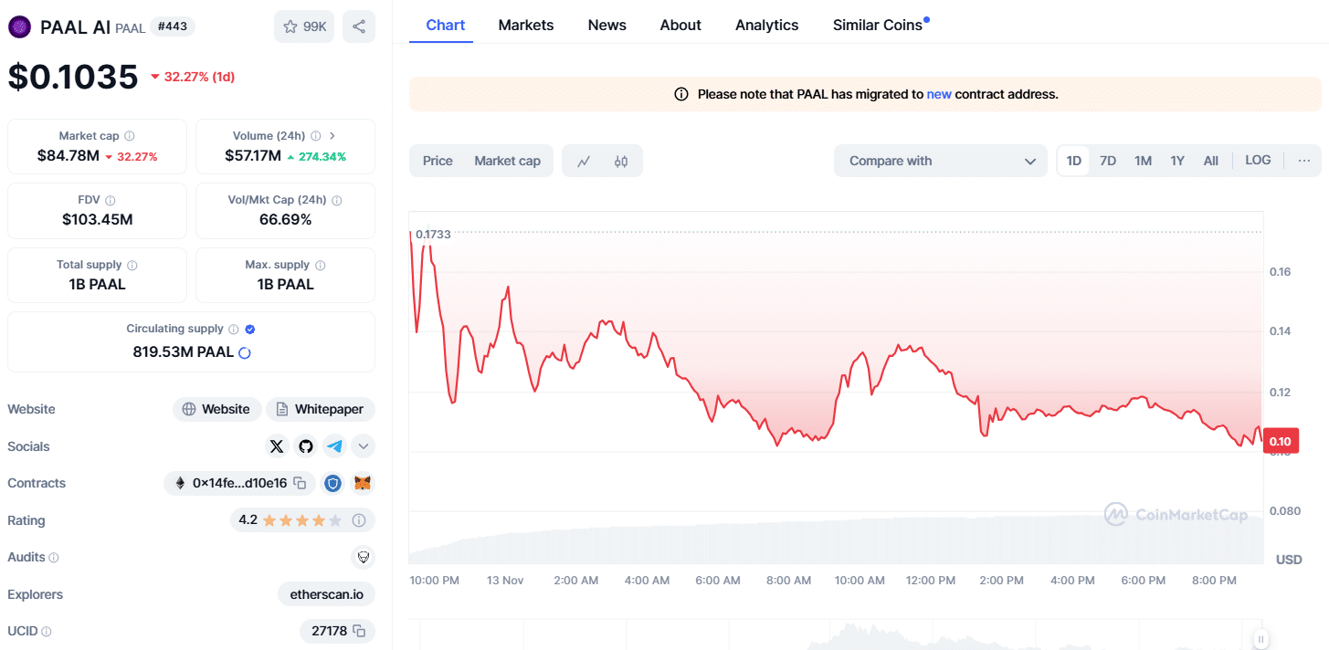Open the GitHub social link
The height and width of the screenshot is (650, 1329).
point(306,446)
